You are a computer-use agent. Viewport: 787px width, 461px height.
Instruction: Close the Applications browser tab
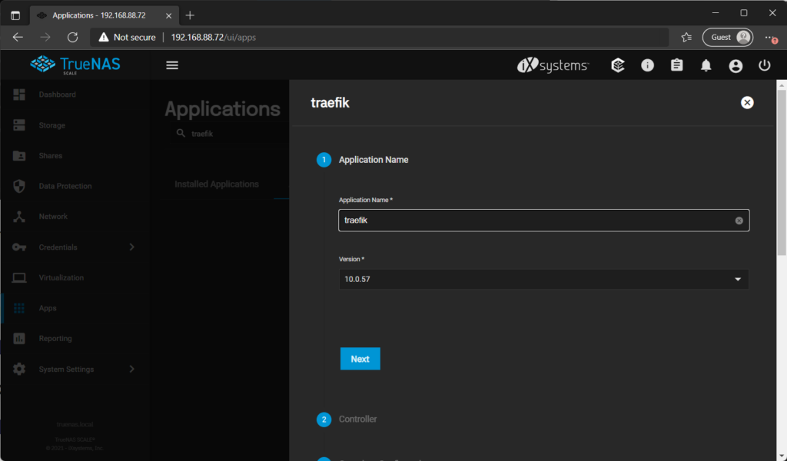[168, 15]
